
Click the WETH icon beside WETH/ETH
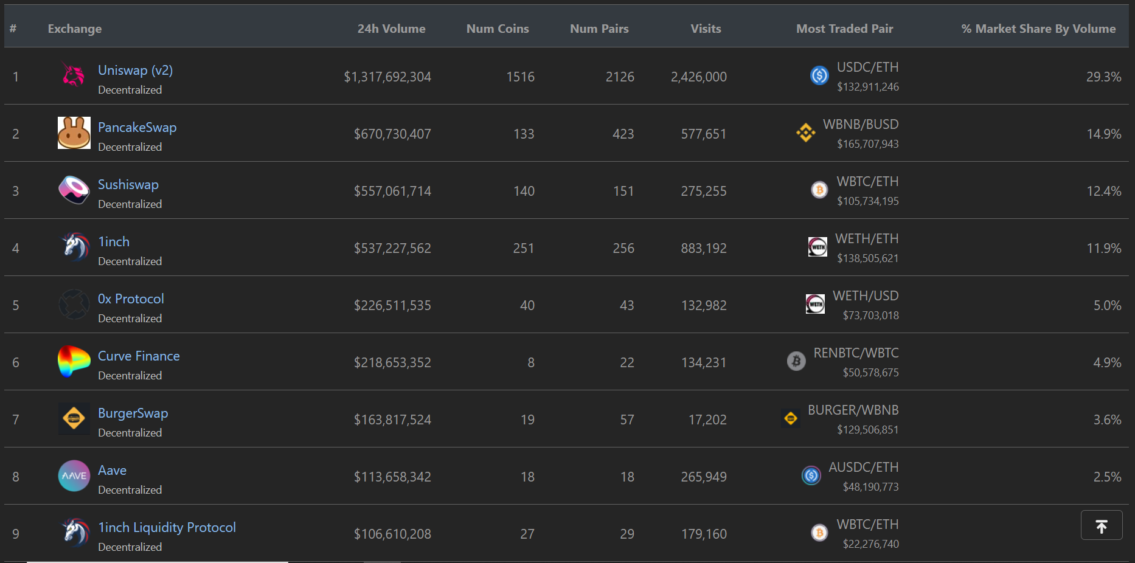point(817,247)
